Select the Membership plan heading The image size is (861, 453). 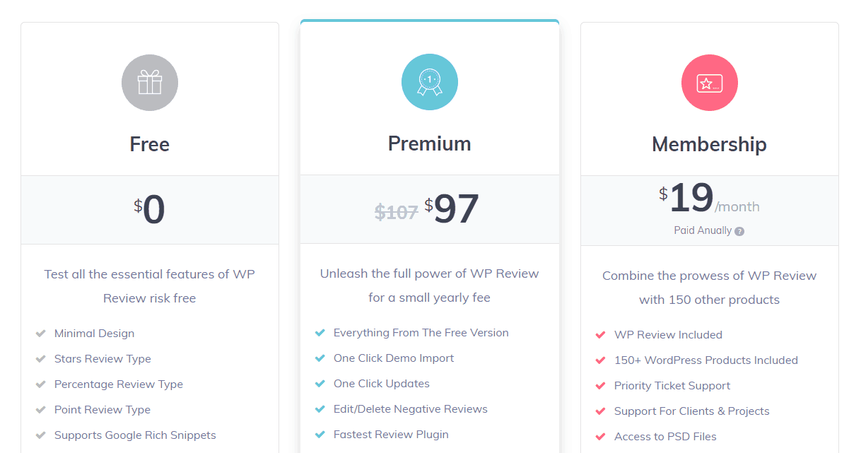[710, 144]
